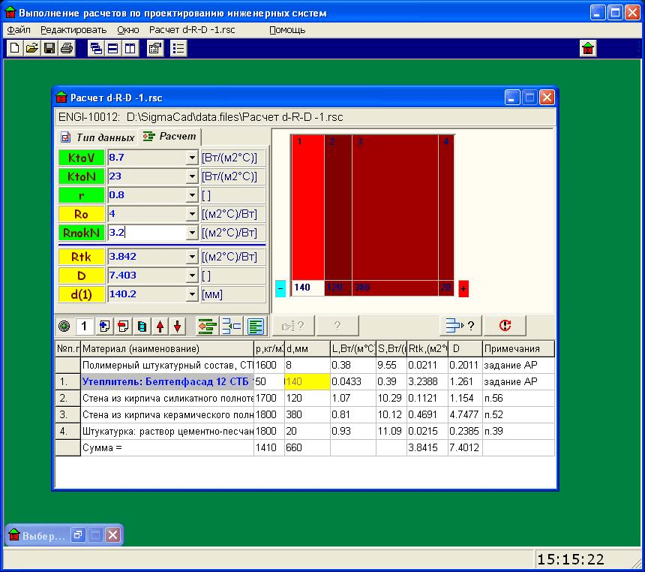Expand the d(1) thickness dropdown
Screen dimensions: 645x572
191,295
